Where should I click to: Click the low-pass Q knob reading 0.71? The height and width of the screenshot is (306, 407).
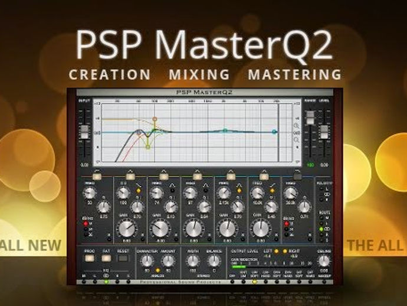click(x=304, y=207)
